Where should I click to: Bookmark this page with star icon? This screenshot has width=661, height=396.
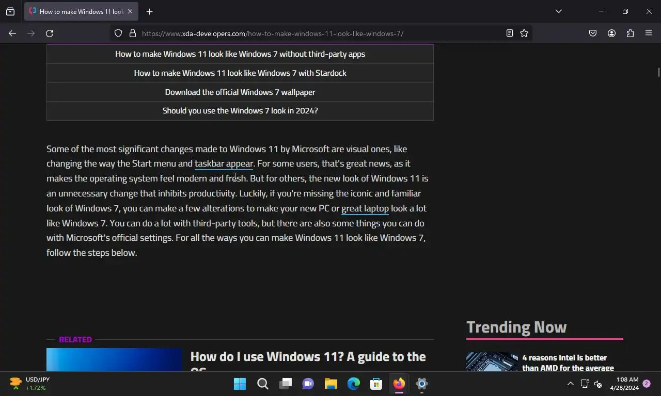click(524, 34)
